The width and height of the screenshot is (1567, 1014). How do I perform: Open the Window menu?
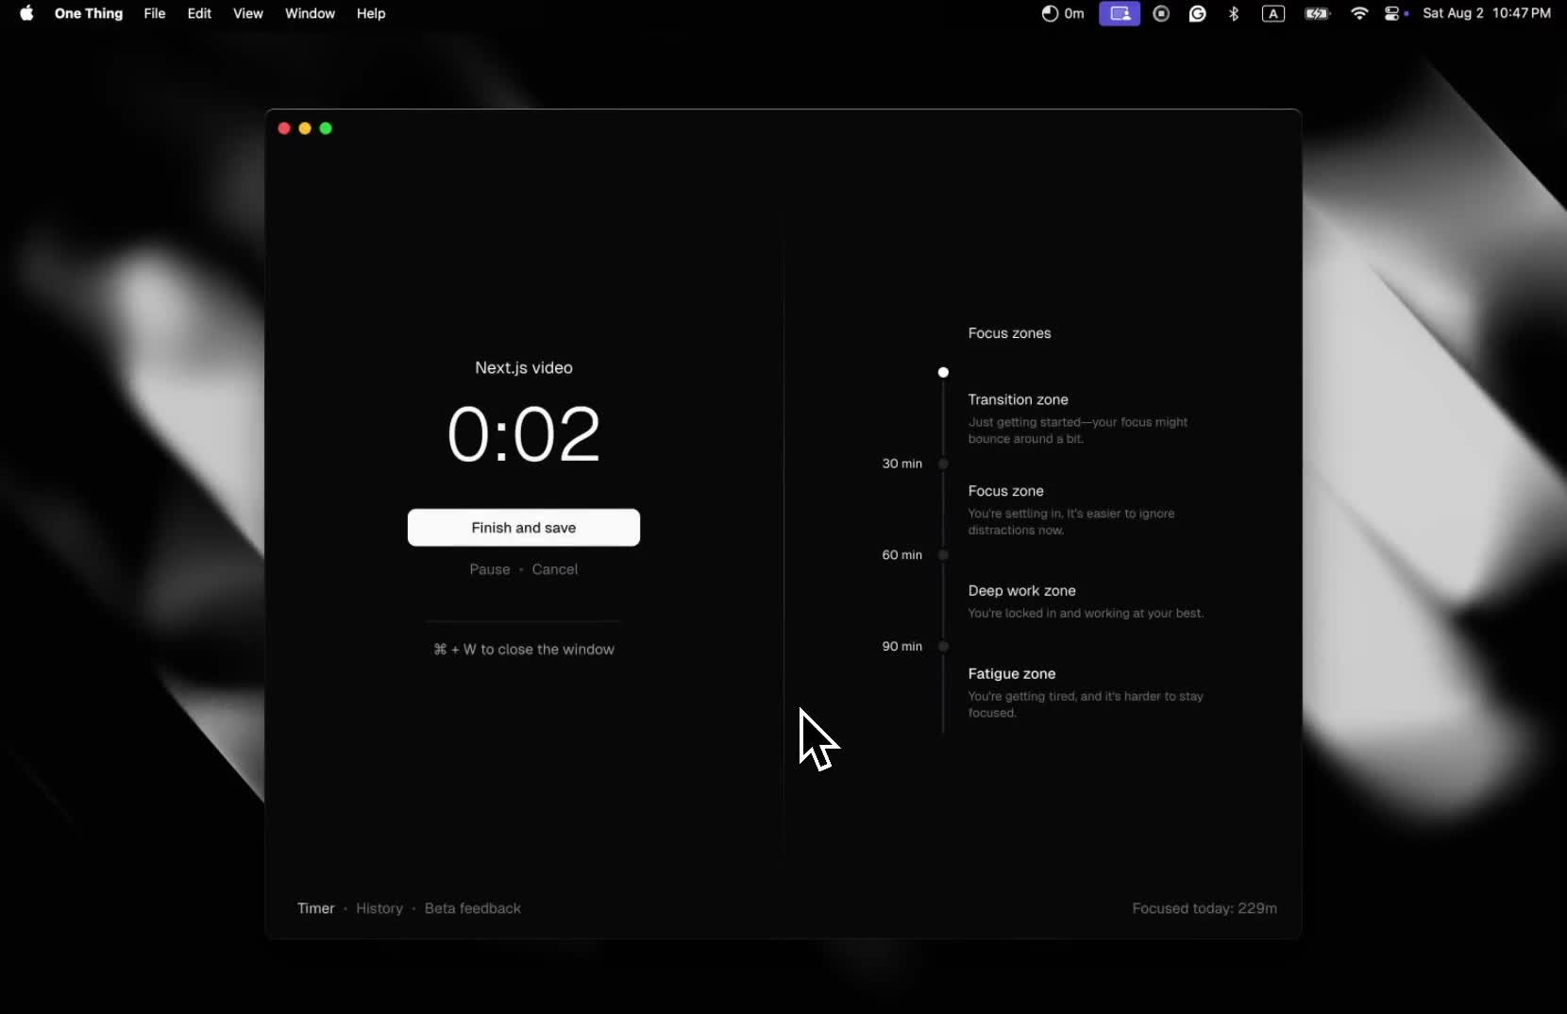pos(310,13)
